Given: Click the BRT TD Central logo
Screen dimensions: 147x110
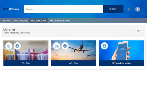Looking at the screenshot, I should click(x=11, y=9).
